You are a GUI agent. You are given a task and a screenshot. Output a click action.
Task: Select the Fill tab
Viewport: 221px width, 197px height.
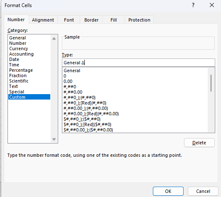click(113, 20)
